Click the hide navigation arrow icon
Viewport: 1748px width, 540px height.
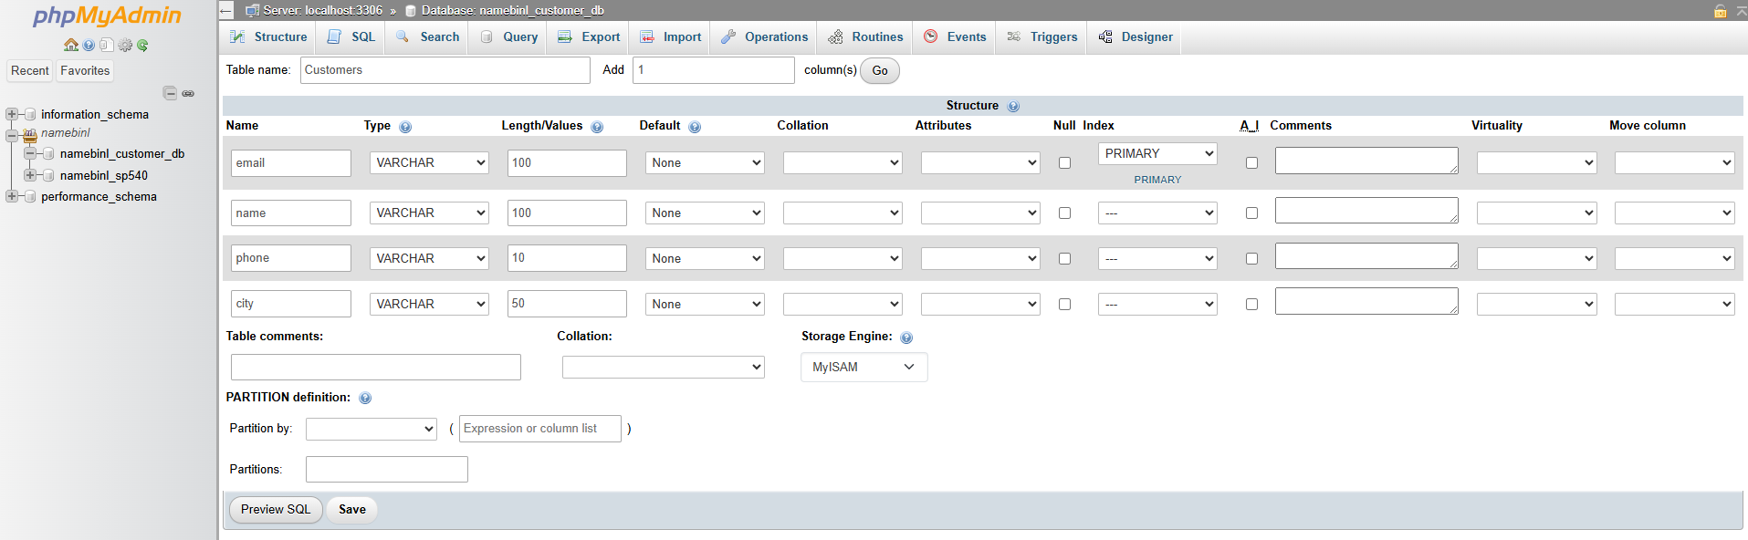tap(225, 11)
